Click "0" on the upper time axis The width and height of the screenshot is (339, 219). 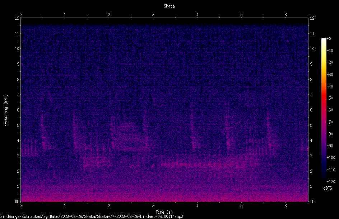(20, 15)
